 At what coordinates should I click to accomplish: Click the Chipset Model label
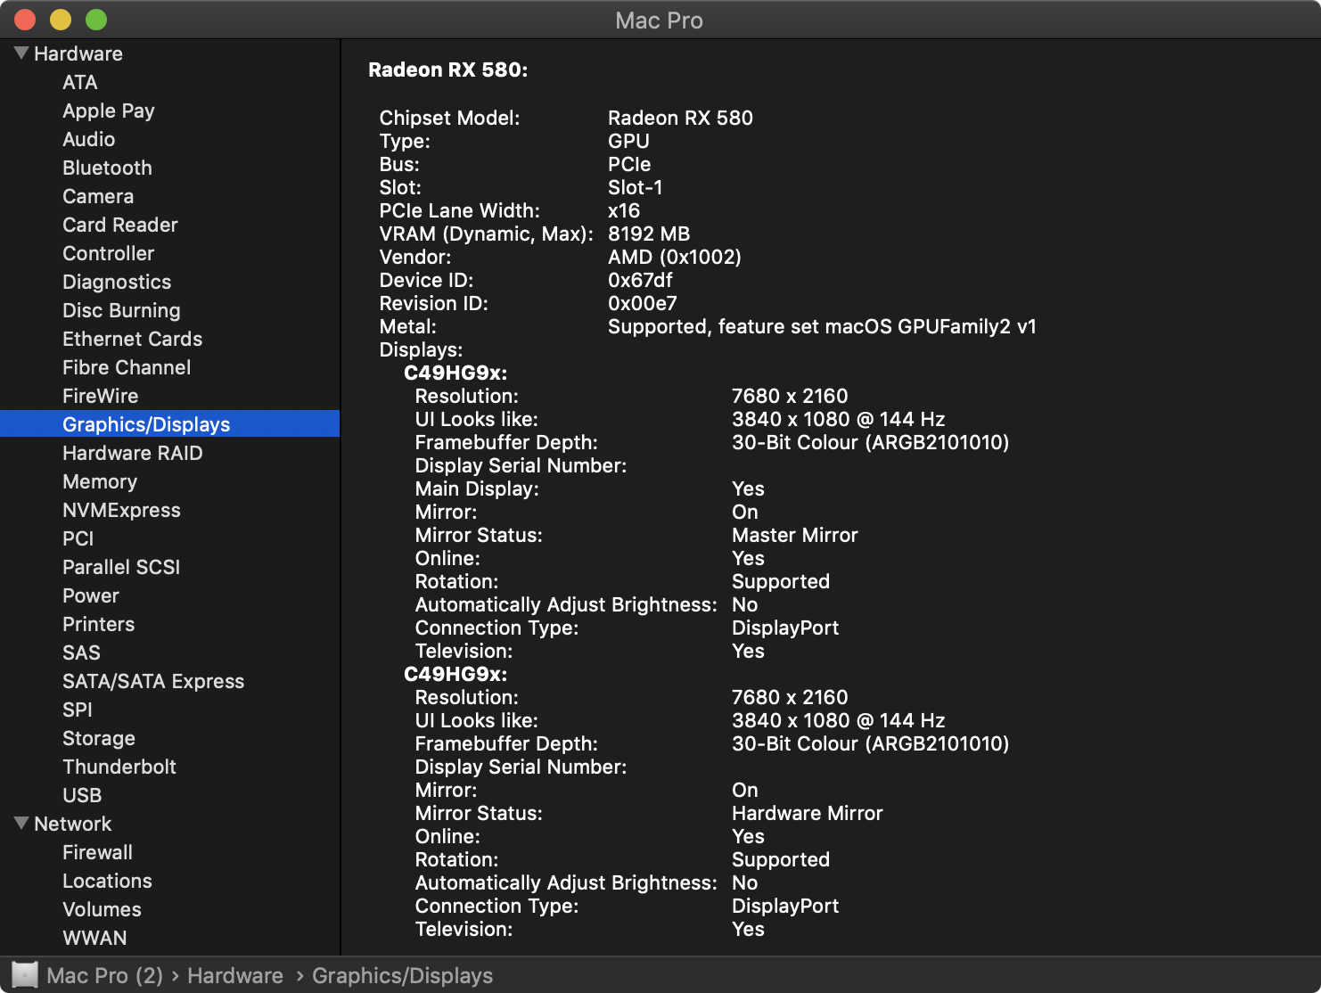tap(449, 118)
